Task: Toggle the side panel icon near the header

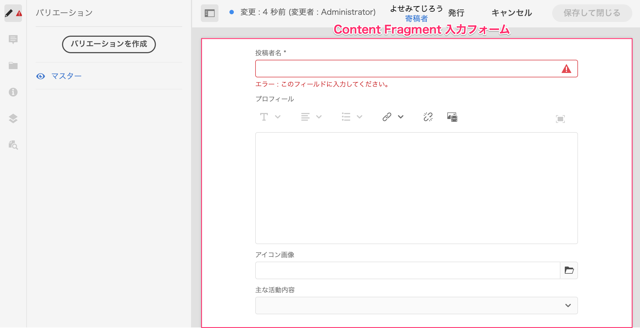Action: coord(209,13)
